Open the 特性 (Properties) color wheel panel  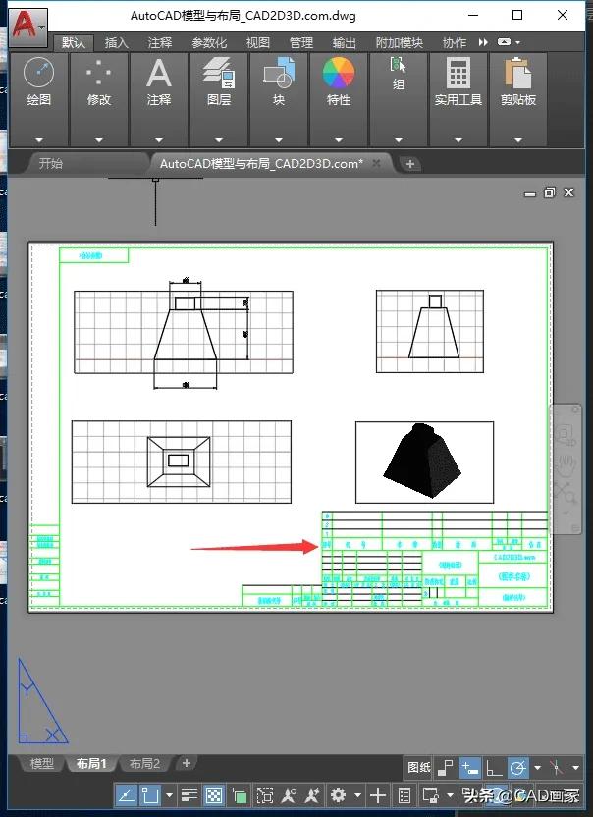point(338,73)
